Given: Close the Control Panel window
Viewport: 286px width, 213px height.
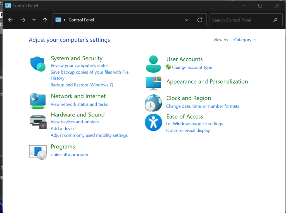Looking at the screenshot, I should pos(277,6).
